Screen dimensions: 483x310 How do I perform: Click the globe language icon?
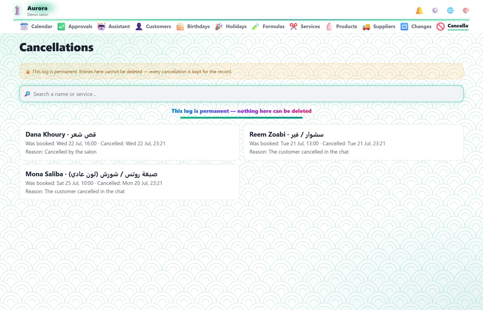tap(450, 11)
